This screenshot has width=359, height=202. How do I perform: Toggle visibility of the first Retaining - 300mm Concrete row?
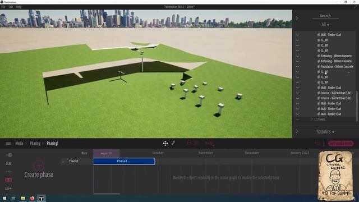tap(298, 56)
